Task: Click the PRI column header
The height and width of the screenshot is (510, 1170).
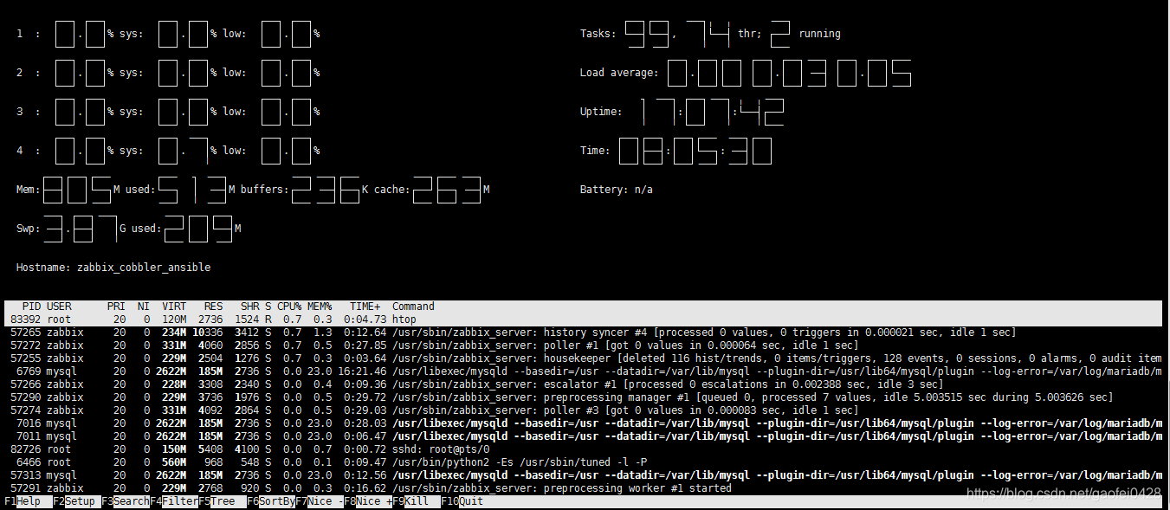Action: coord(116,307)
